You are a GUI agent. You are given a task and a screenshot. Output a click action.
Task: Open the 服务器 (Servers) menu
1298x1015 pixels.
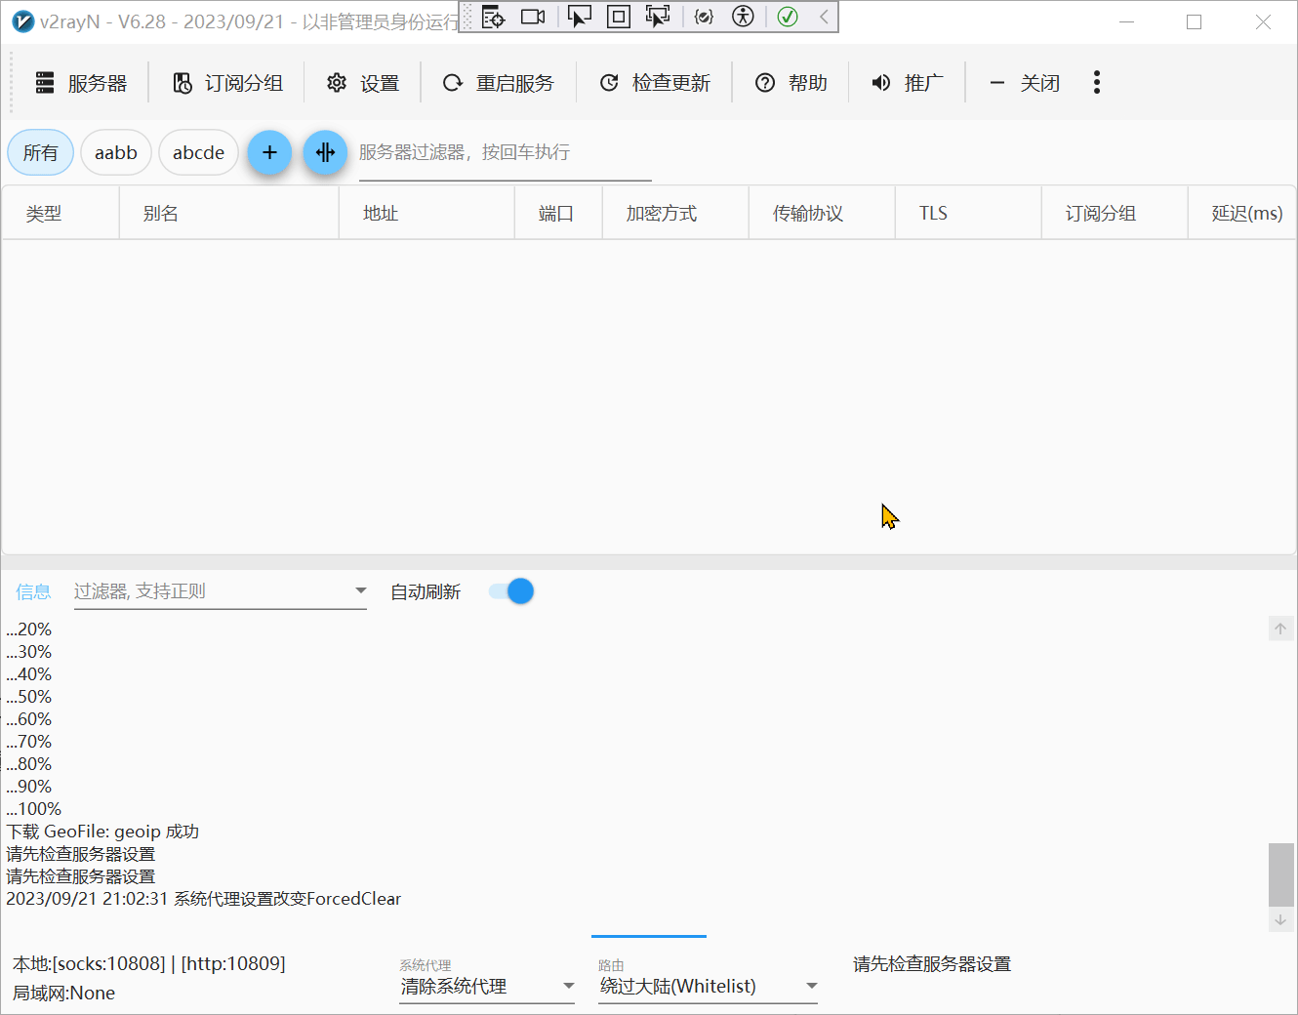coord(81,83)
